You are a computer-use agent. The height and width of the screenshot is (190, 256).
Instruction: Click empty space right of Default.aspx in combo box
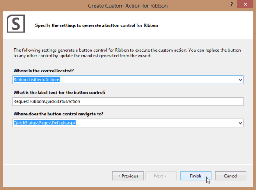(x=156, y=123)
